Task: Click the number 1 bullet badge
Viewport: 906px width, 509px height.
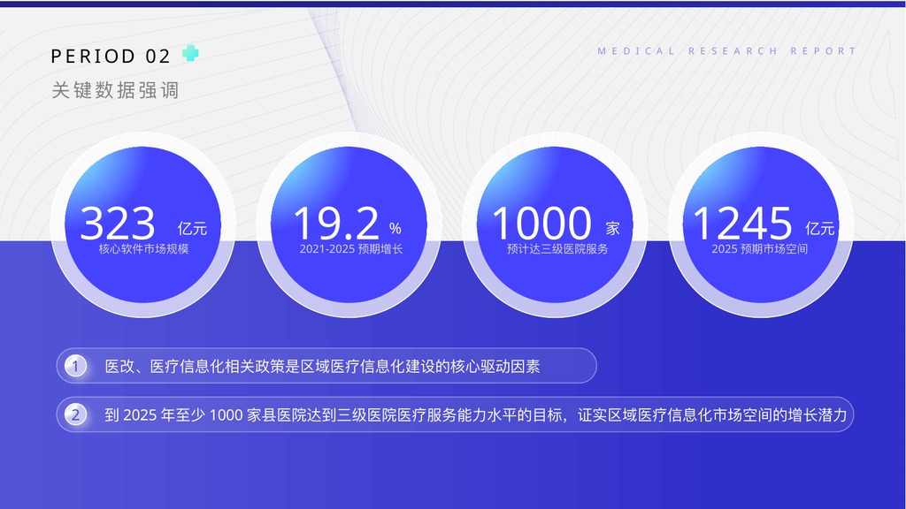Action: click(75, 366)
